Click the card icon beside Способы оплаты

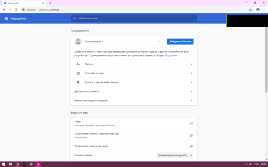coord(78,73)
